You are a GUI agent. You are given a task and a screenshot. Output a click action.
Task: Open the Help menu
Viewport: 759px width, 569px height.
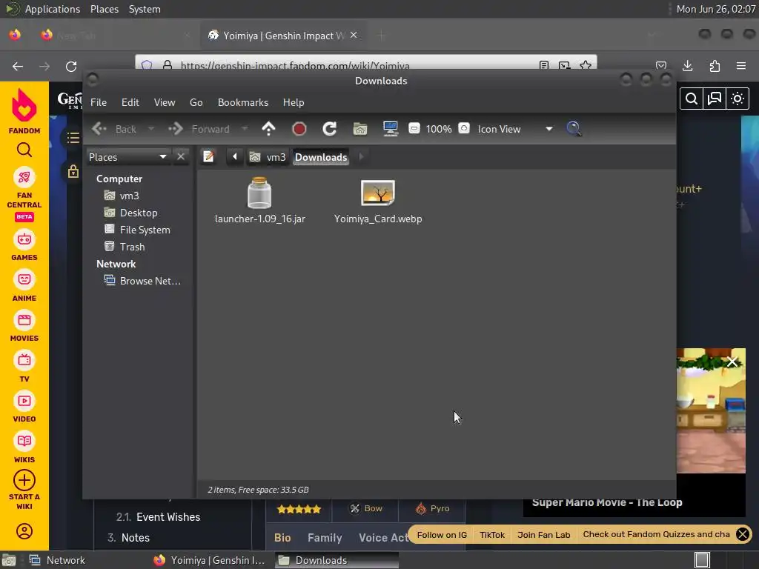[x=294, y=102]
